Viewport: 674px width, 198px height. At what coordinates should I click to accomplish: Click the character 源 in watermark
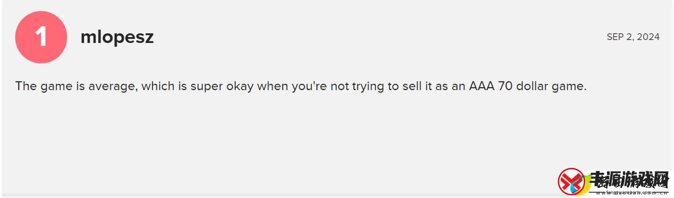pos(613,180)
